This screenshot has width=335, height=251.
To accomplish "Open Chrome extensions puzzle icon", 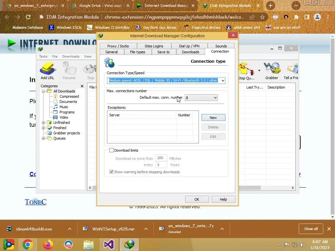I will 296,17.
